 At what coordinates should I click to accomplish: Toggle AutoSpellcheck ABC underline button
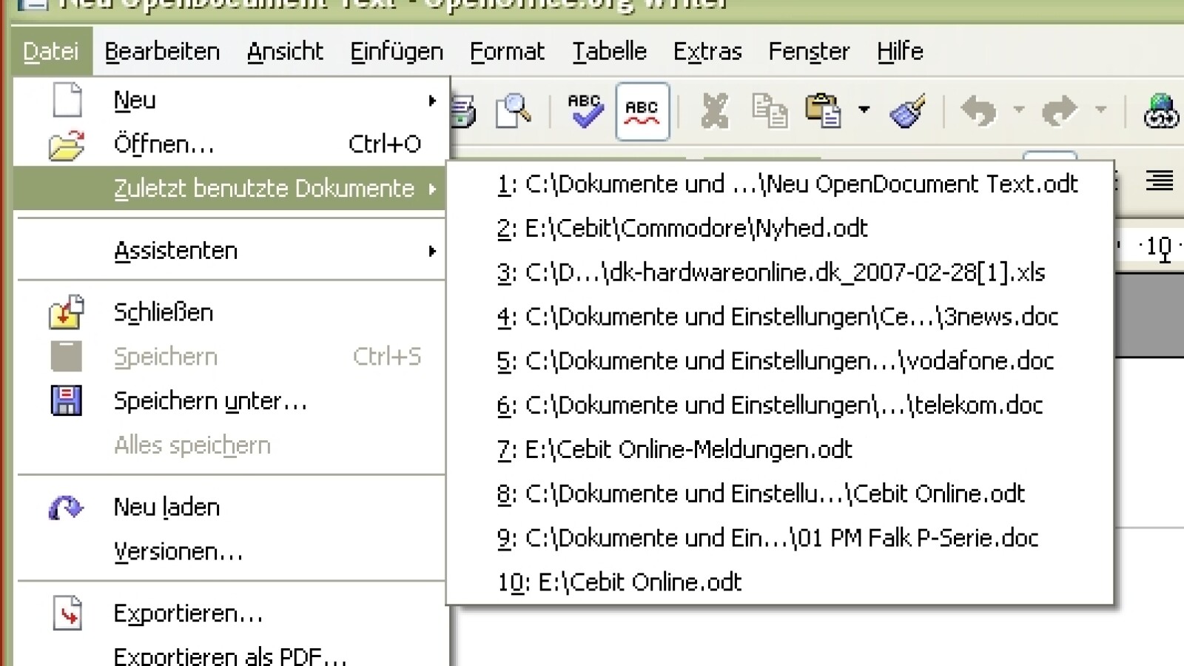[642, 112]
